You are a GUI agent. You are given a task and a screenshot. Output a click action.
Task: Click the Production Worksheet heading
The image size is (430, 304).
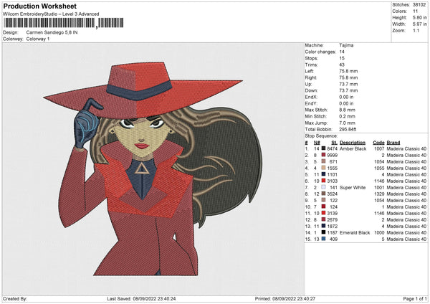pyautogui.click(x=39, y=6)
